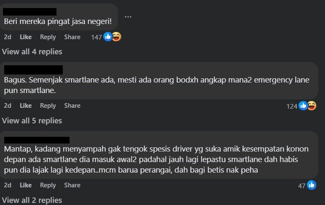This screenshot has width=325, height=205.
Task: Click thumbs-up reaction icon beside 147
Action: coord(108,37)
